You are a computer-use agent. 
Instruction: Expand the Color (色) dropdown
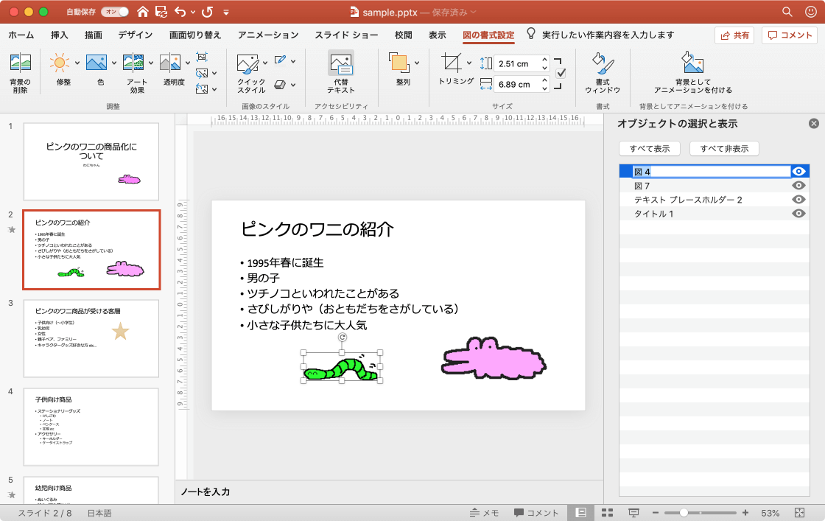point(113,62)
